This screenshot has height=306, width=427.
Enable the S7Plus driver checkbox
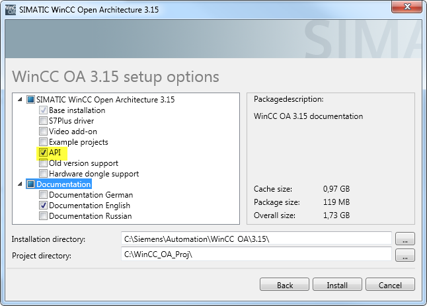[43, 120]
